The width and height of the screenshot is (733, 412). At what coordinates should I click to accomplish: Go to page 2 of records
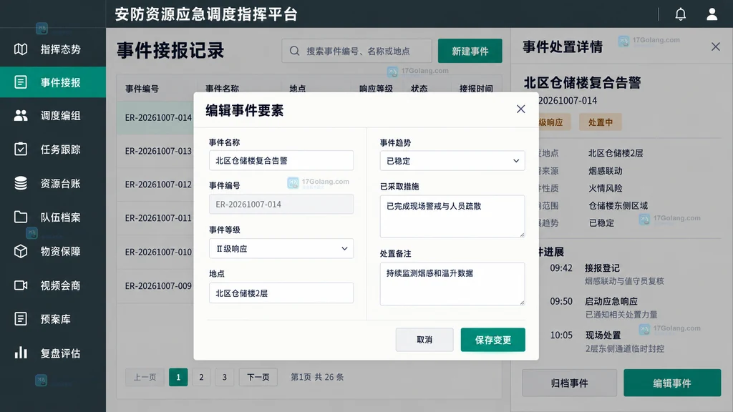(201, 377)
